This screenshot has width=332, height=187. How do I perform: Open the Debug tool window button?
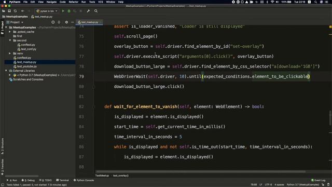click(28, 180)
